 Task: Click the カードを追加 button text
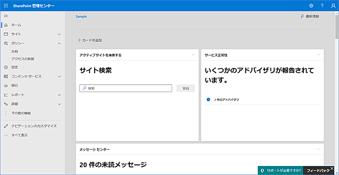pyautogui.click(x=92, y=40)
